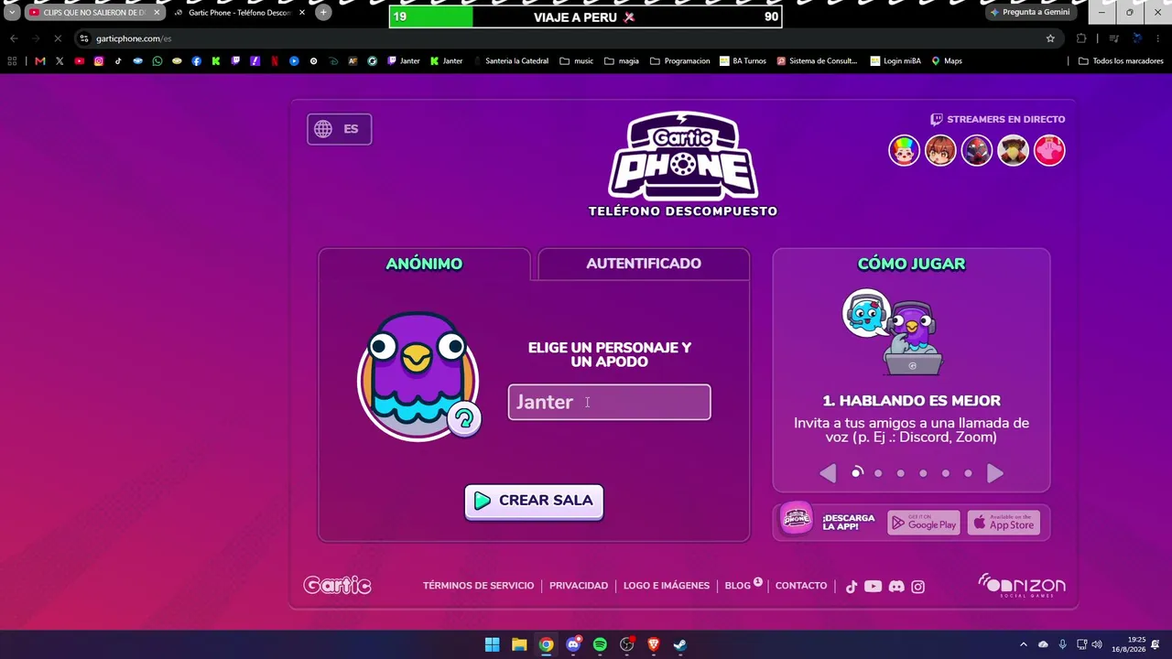Open the Chrome extensions puzzle icon
Image resolution: width=1172 pixels, height=659 pixels.
click(1081, 38)
